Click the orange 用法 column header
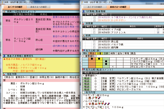Image resolution: width=164 pixels, height=109 pixels. point(92,53)
